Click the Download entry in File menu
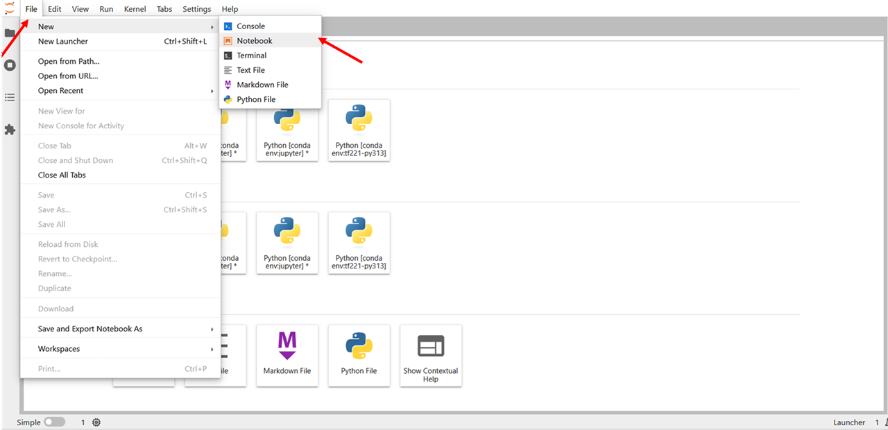888x430 pixels. point(121,309)
